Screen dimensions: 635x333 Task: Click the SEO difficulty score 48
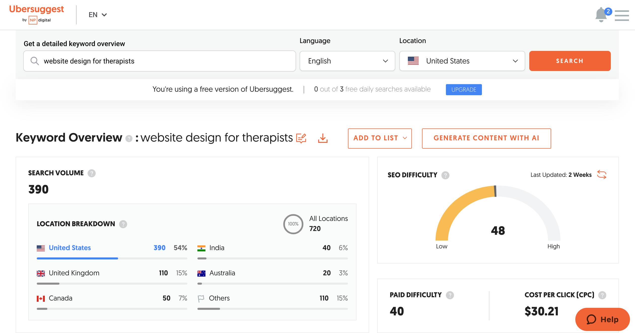(x=498, y=231)
